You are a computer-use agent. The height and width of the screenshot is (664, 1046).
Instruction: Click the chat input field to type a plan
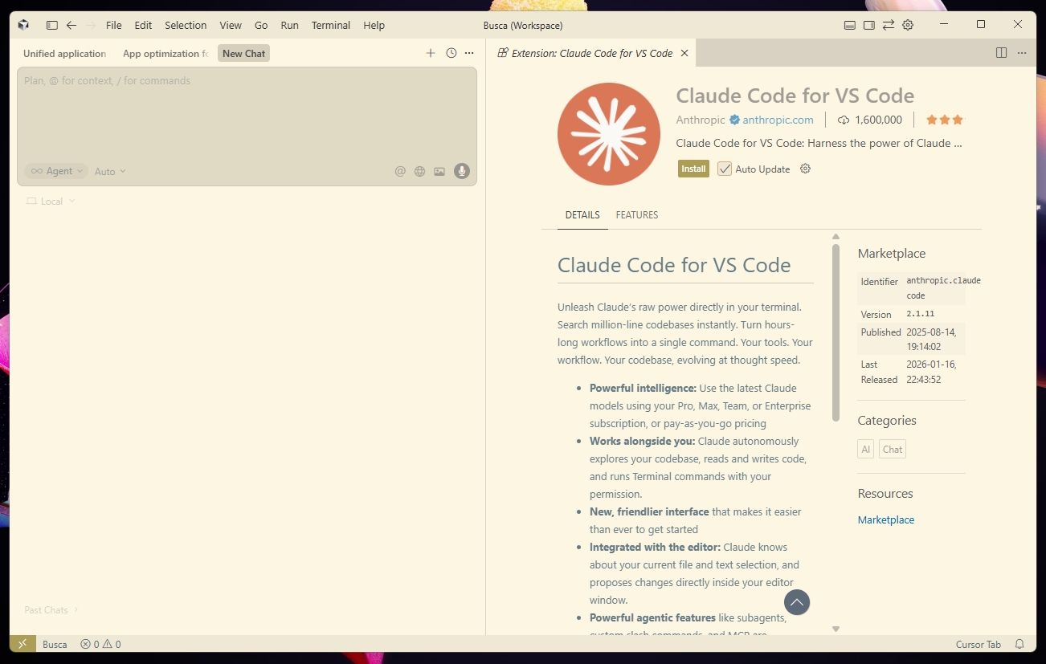(241, 112)
